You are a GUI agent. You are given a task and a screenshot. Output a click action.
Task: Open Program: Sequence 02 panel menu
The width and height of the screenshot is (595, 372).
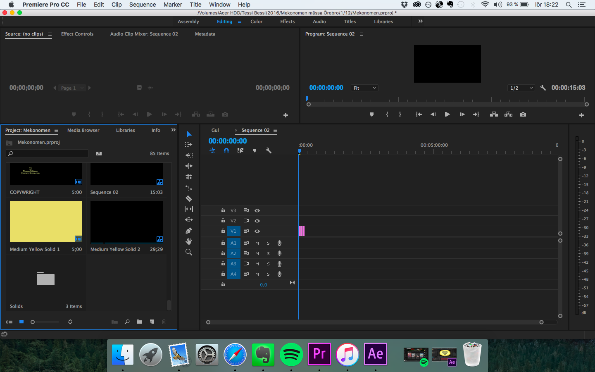362,34
